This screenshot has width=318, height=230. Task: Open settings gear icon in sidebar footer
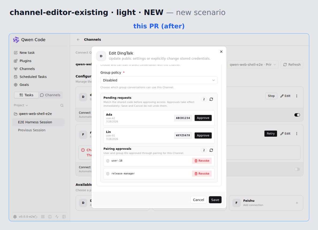(x=15, y=217)
